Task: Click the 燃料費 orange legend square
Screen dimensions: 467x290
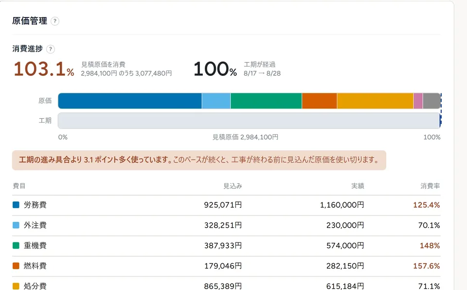Action: tap(16, 266)
